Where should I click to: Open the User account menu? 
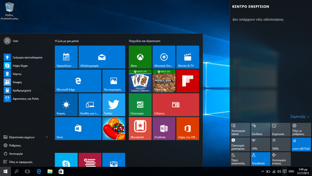(x=11, y=41)
